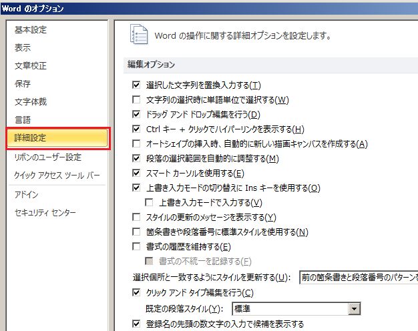This screenshot has width=418, height=331.
Task: Click the advanced options document icon
Action: 139,34
